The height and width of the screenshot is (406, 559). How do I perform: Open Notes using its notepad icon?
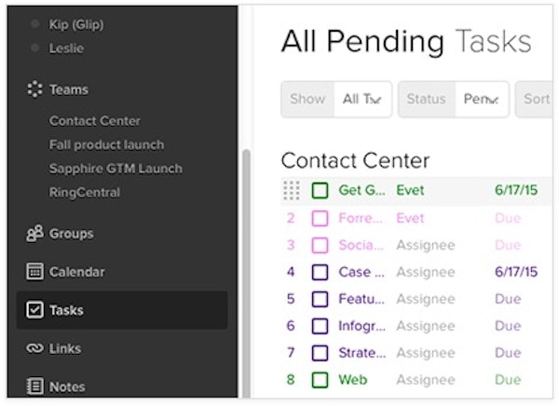[34, 386]
